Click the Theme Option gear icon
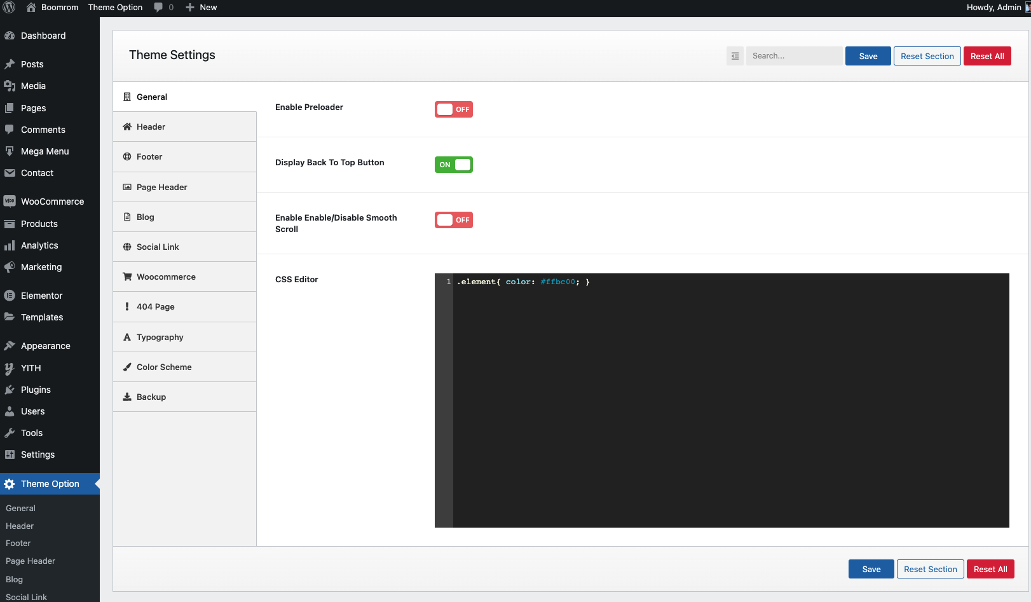The height and width of the screenshot is (602, 1031). pyautogui.click(x=10, y=484)
